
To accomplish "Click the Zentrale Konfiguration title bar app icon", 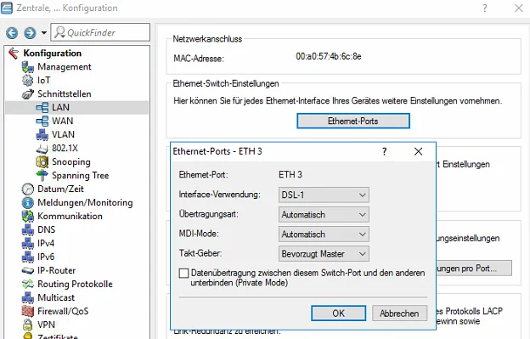I will coord(7,8).
